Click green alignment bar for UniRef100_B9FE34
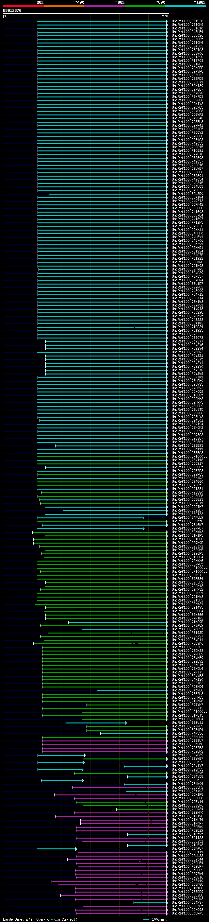209x922 pixels. (x=102, y=579)
